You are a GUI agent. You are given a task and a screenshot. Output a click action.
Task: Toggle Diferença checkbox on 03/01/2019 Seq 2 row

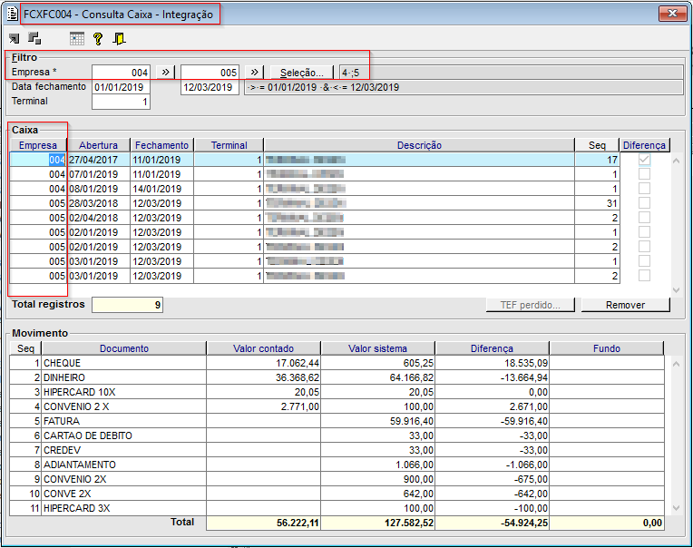[644, 275]
